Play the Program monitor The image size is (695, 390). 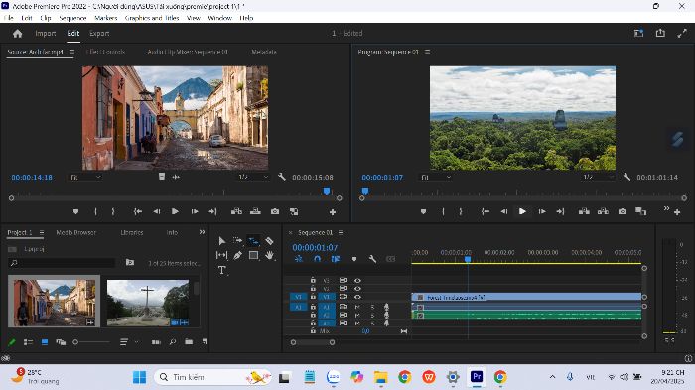point(522,211)
